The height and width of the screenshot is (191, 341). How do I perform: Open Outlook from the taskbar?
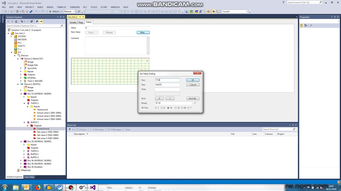click(x=27, y=188)
